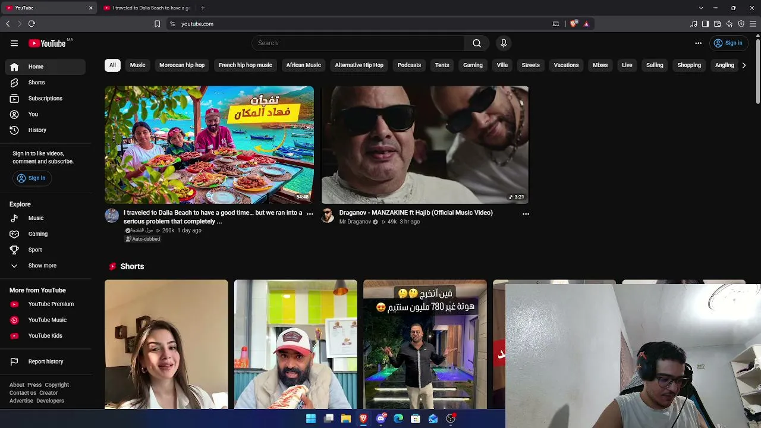Start voice search with the microphone icon
This screenshot has height=428, width=761.
click(x=504, y=43)
